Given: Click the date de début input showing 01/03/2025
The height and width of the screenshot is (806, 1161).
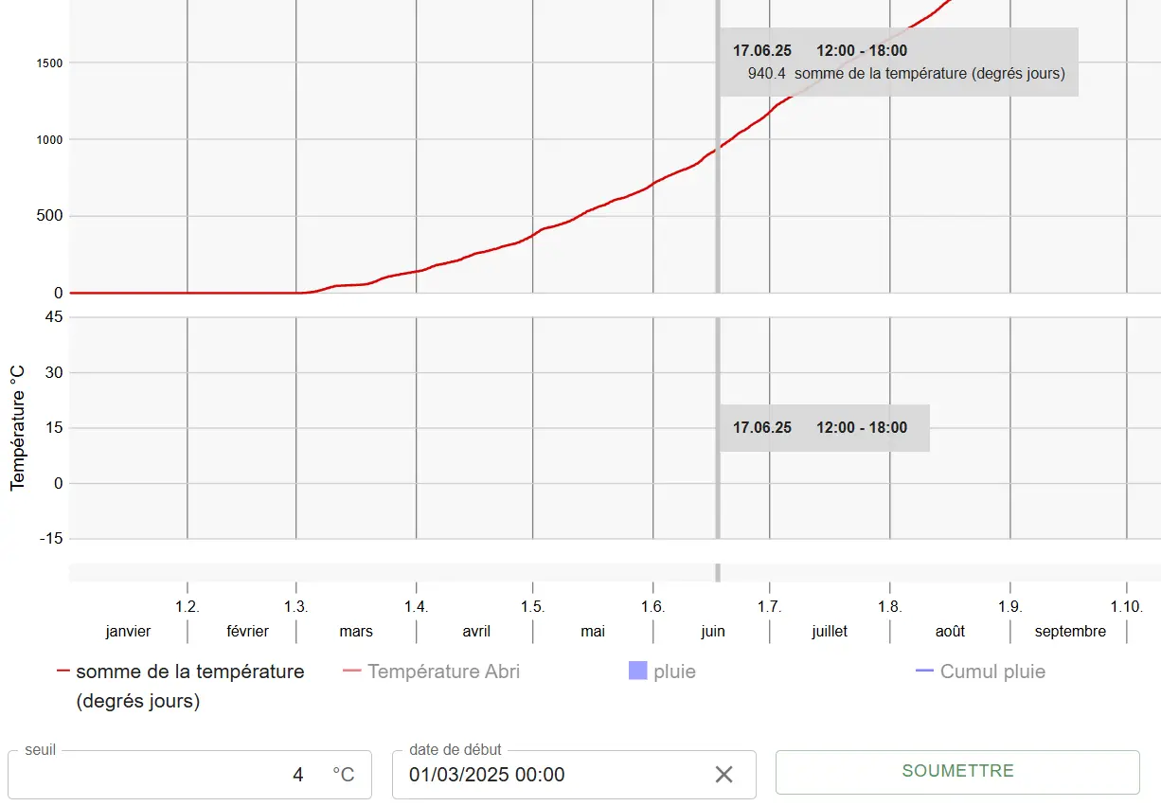Looking at the screenshot, I should 549,775.
